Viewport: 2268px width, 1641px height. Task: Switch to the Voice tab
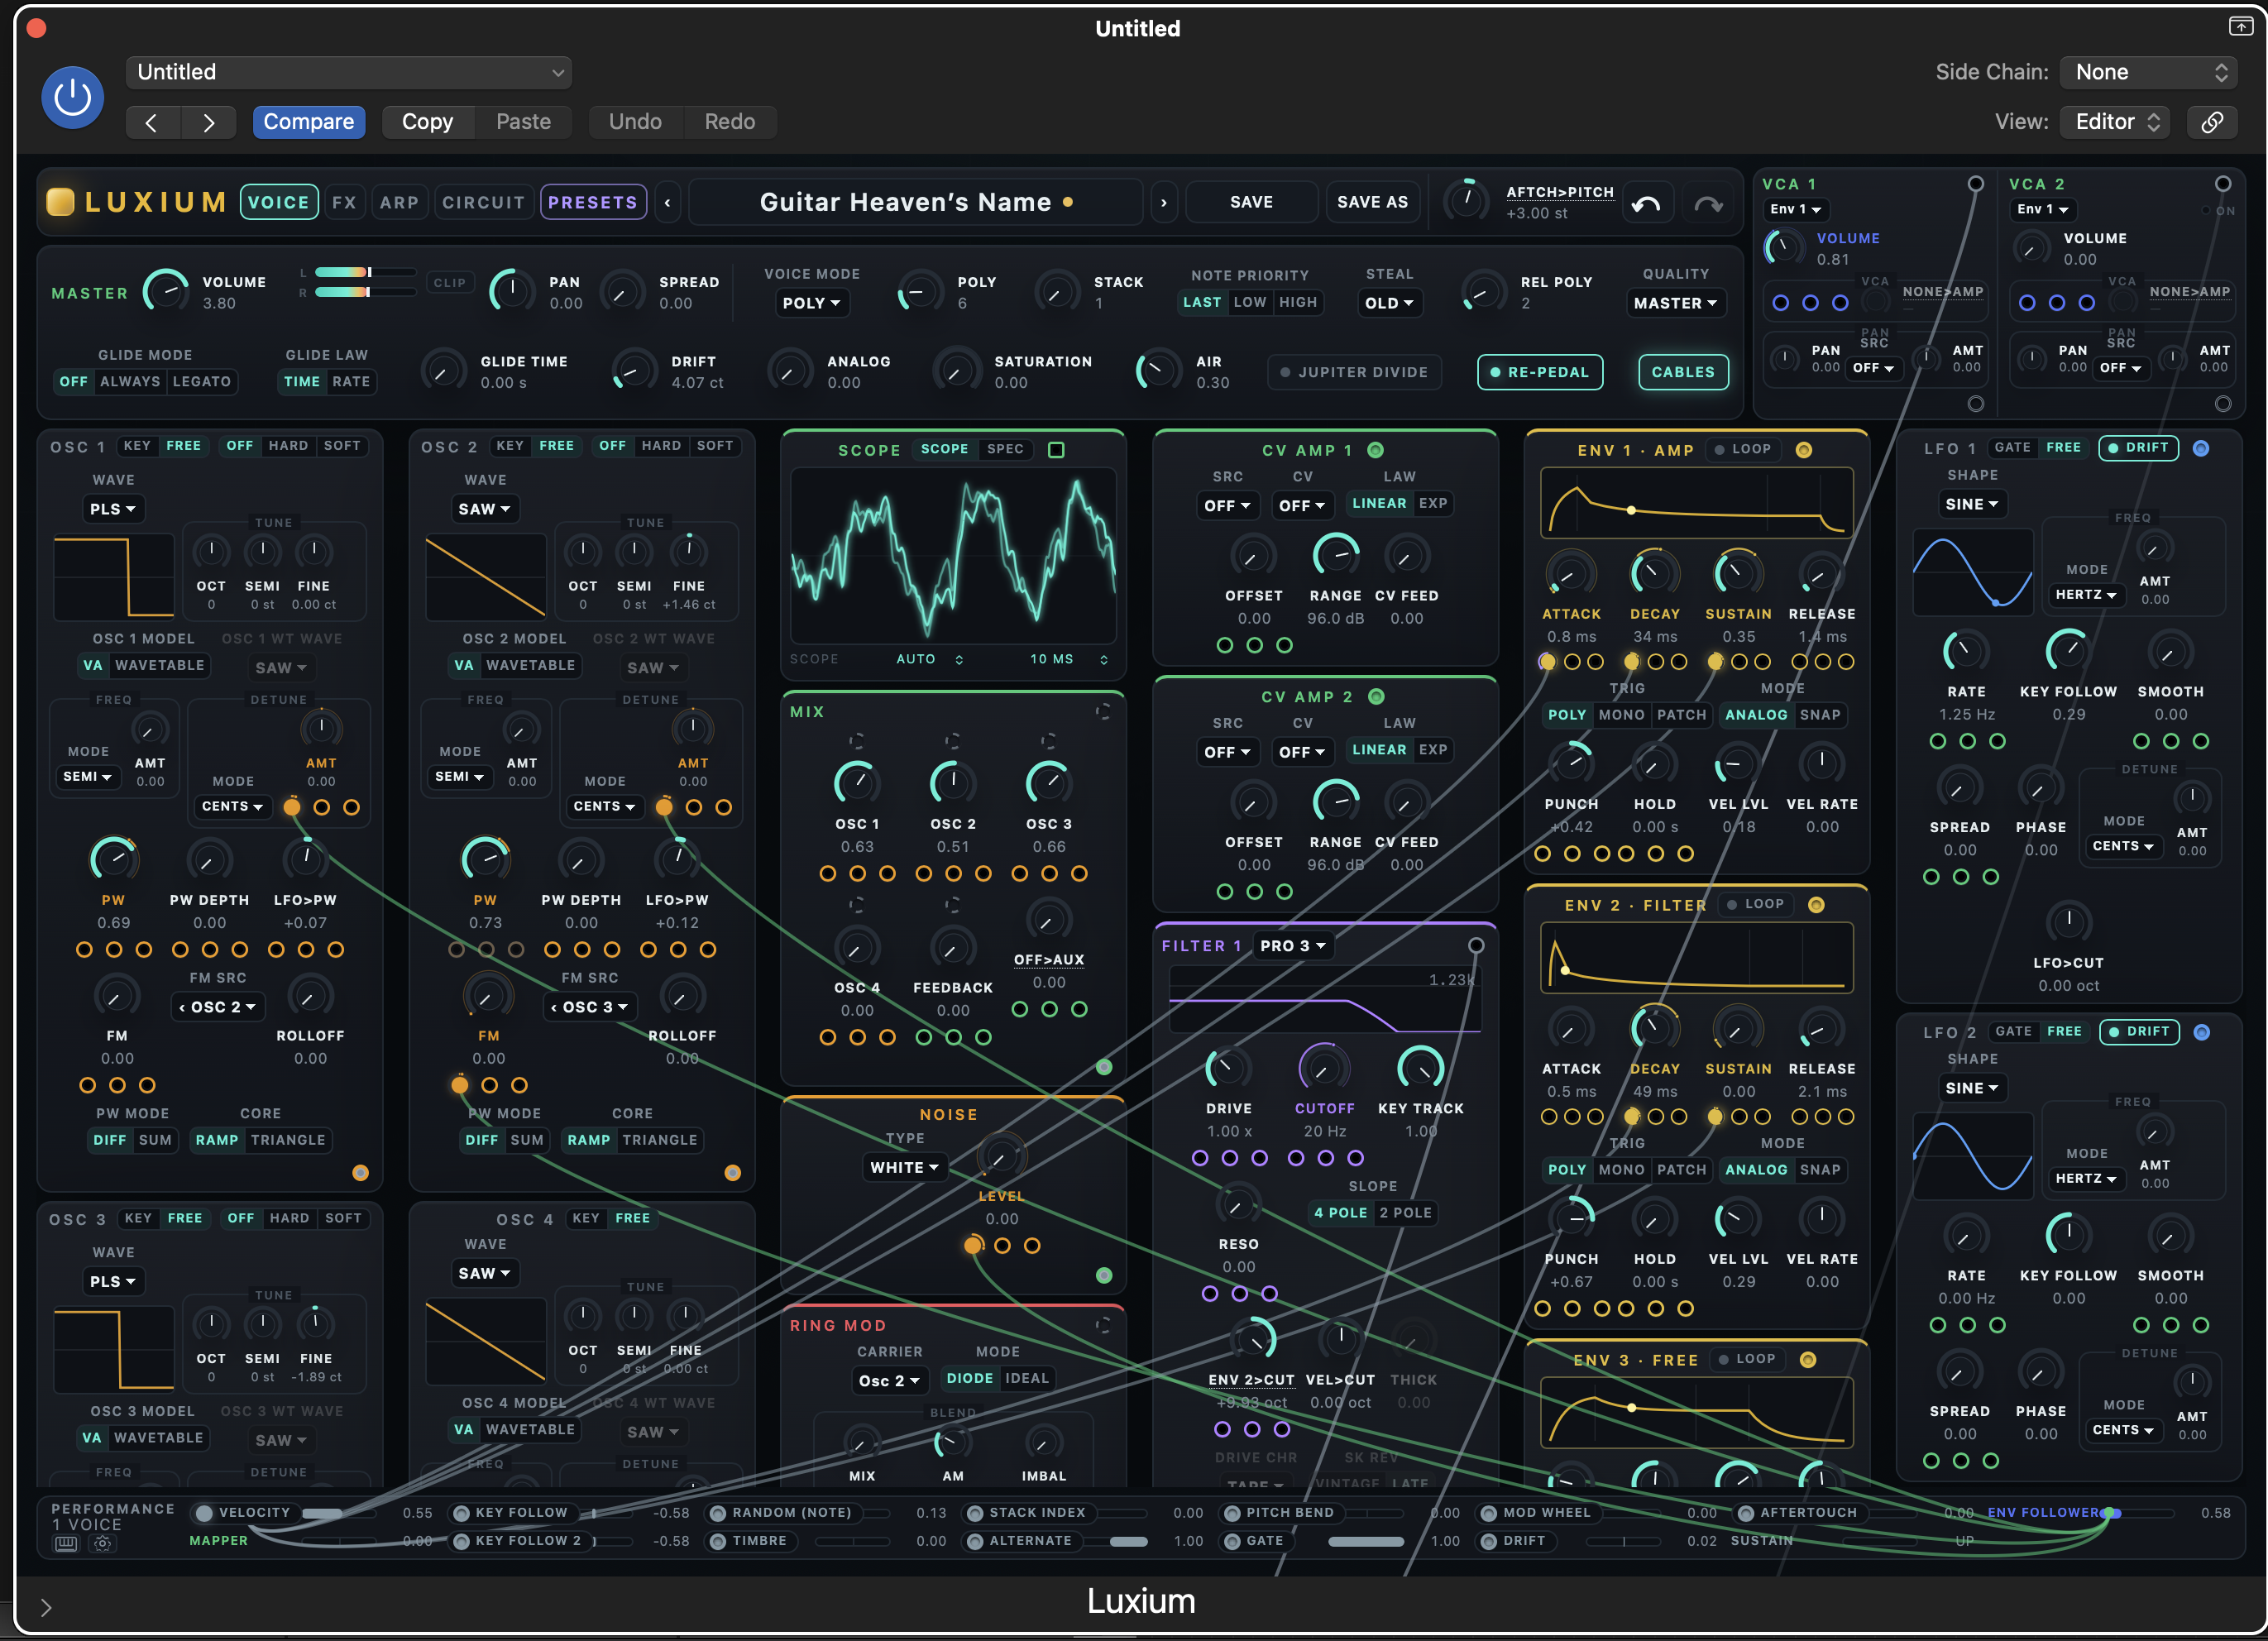(279, 202)
